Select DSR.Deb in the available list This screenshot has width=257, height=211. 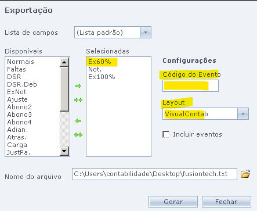22,84
